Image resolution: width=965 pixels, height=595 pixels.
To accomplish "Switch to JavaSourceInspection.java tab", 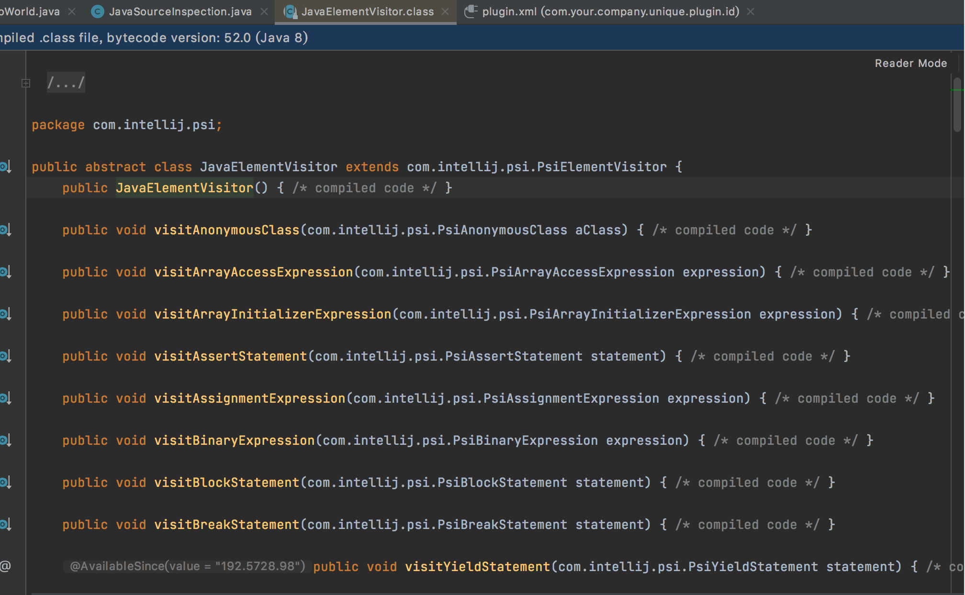I will click(180, 11).
